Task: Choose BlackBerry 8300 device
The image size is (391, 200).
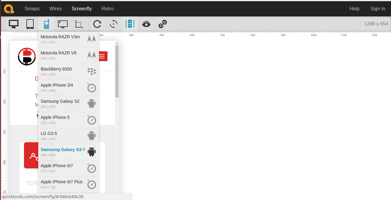Action: click(69, 72)
